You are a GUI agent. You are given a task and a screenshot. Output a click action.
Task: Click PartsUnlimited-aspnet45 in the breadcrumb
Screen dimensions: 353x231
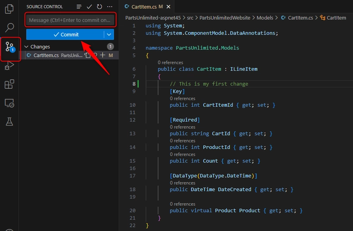pos(153,18)
